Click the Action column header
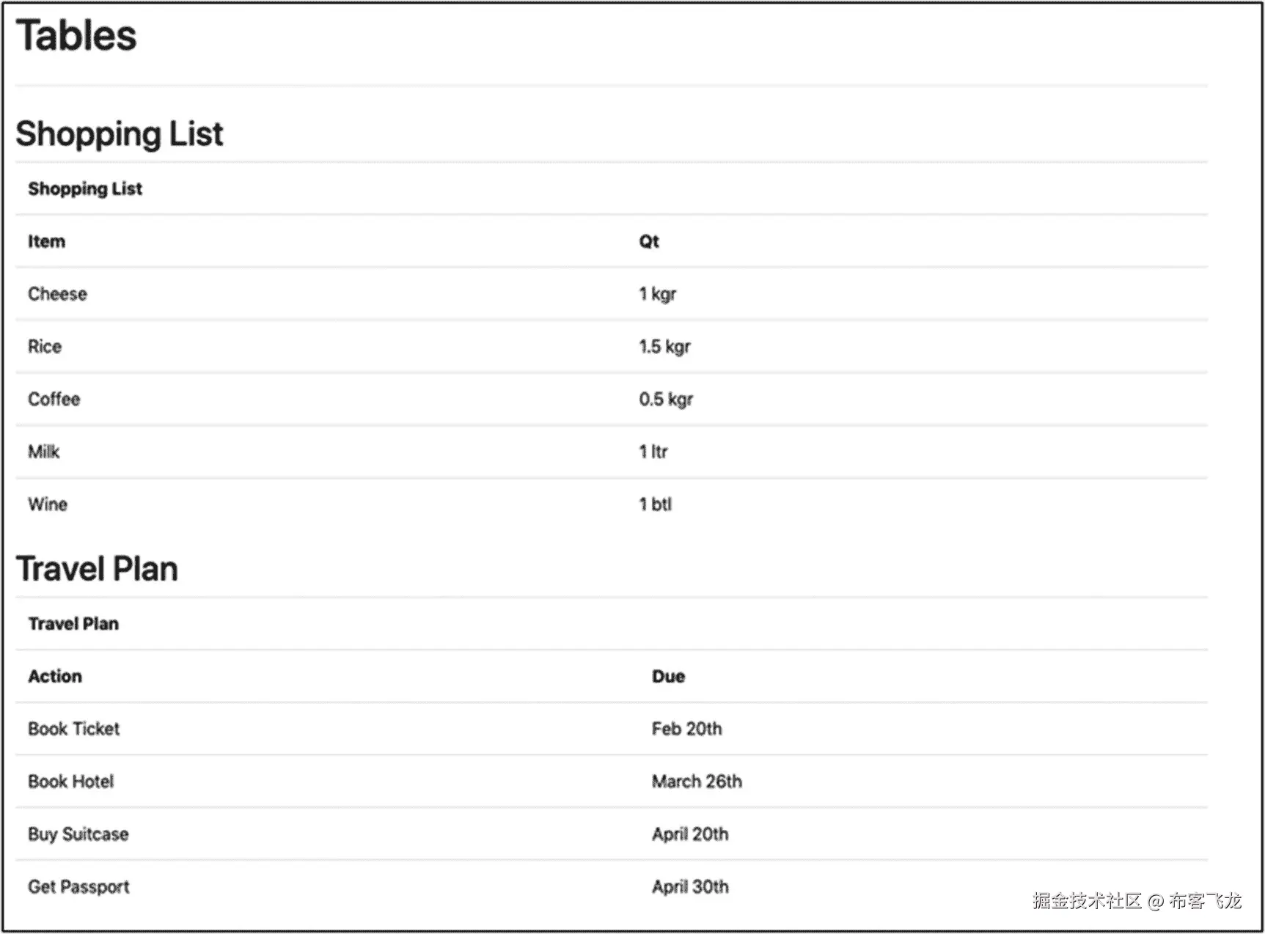Image resolution: width=1265 pixels, height=934 pixels. tap(55, 676)
